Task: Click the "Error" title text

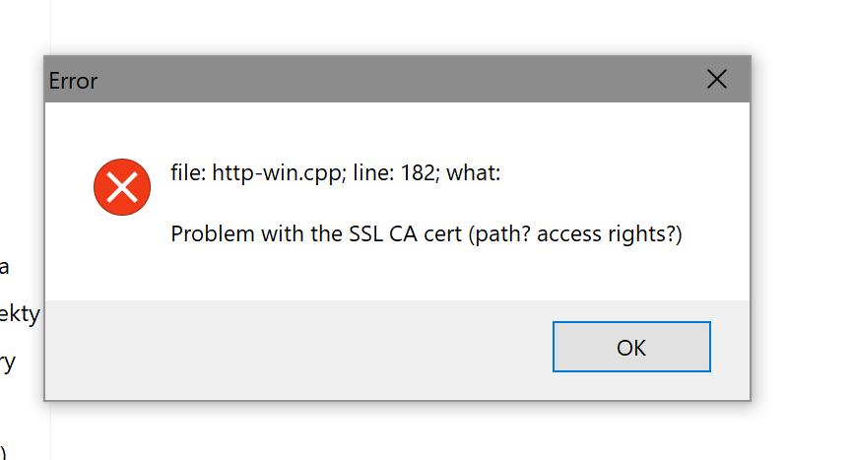Action: coord(73,81)
